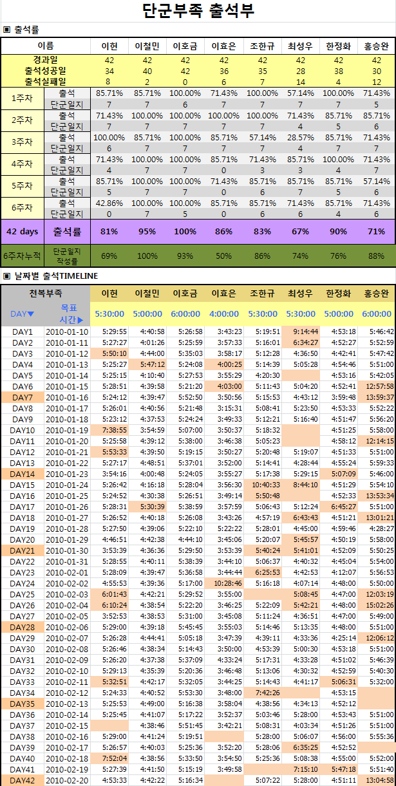
Task: Click the 출석성공일 row label
Action: point(46,71)
